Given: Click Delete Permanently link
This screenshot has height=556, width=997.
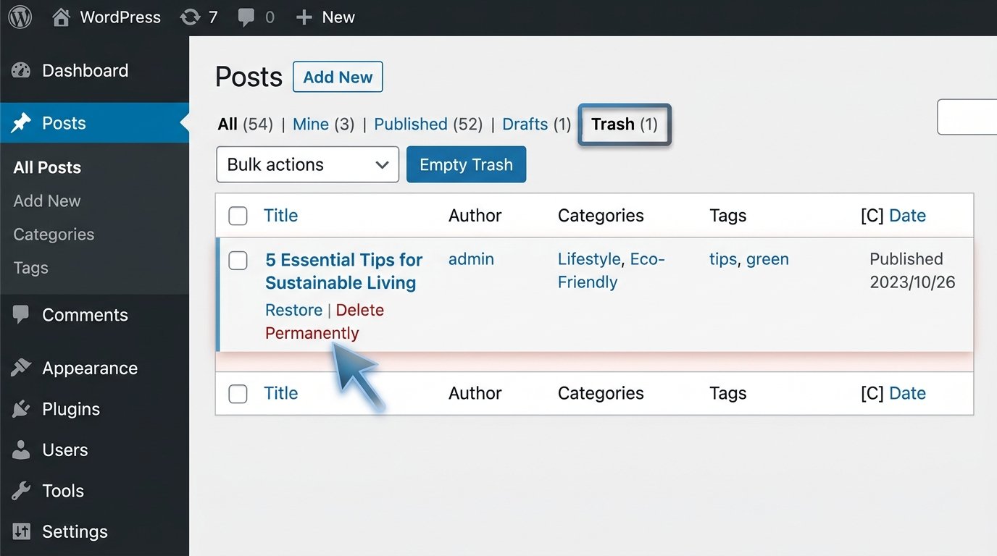Looking at the screenshot, I should coord(325,321).
